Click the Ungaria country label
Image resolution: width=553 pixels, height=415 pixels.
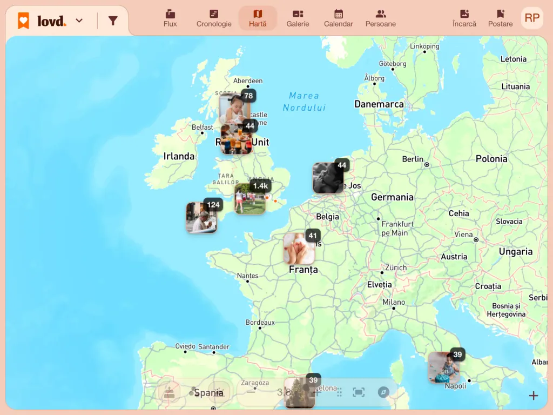(516, 252)
